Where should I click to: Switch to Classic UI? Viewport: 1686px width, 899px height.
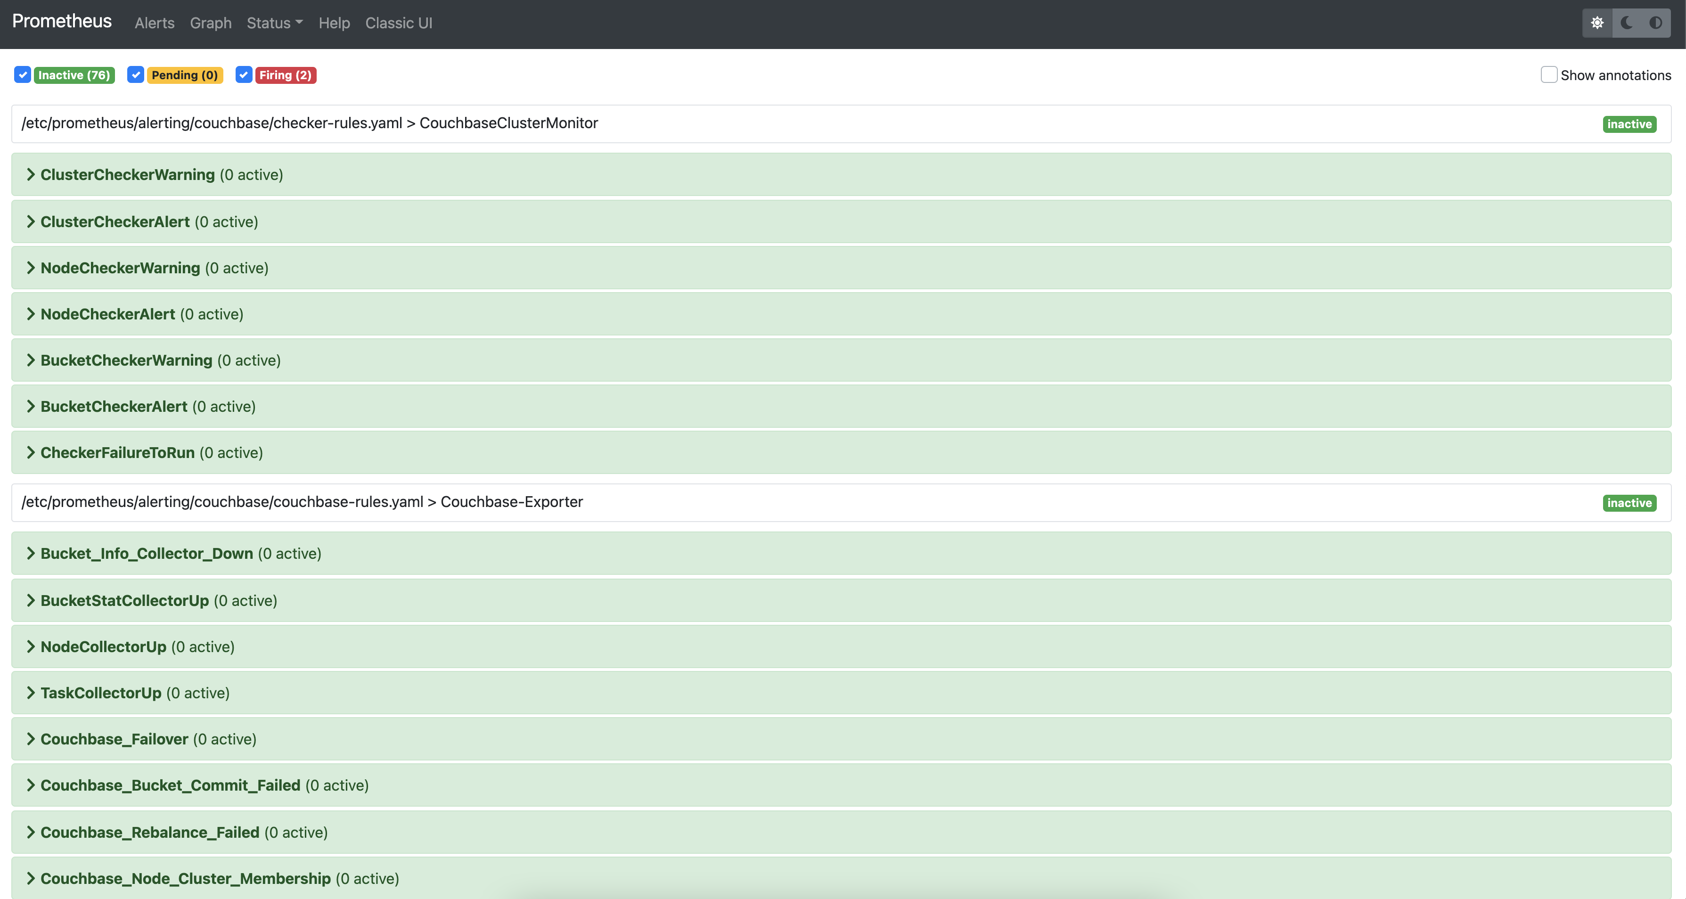[x=399, y=23]
